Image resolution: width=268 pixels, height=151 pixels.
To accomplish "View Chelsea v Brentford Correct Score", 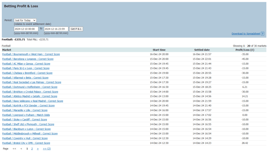I will (x=27, y=73).
